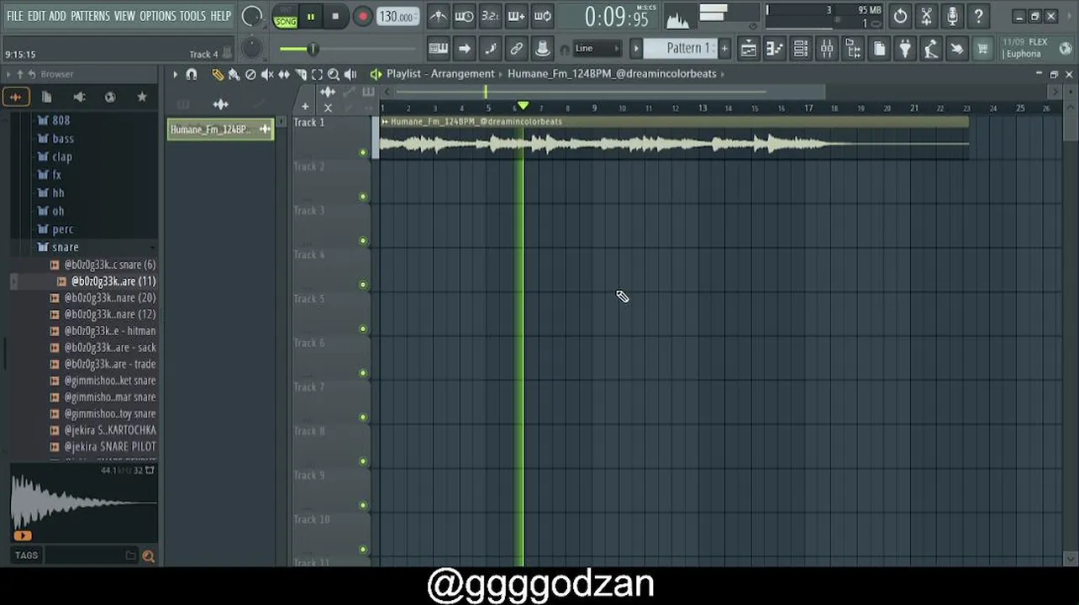Viewport: 1079px width, 605px height.
Task: Open help question mark icon
Action: [x=978, y=16]
